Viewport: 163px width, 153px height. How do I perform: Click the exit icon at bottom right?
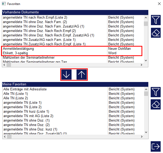(x=156, y=146)
